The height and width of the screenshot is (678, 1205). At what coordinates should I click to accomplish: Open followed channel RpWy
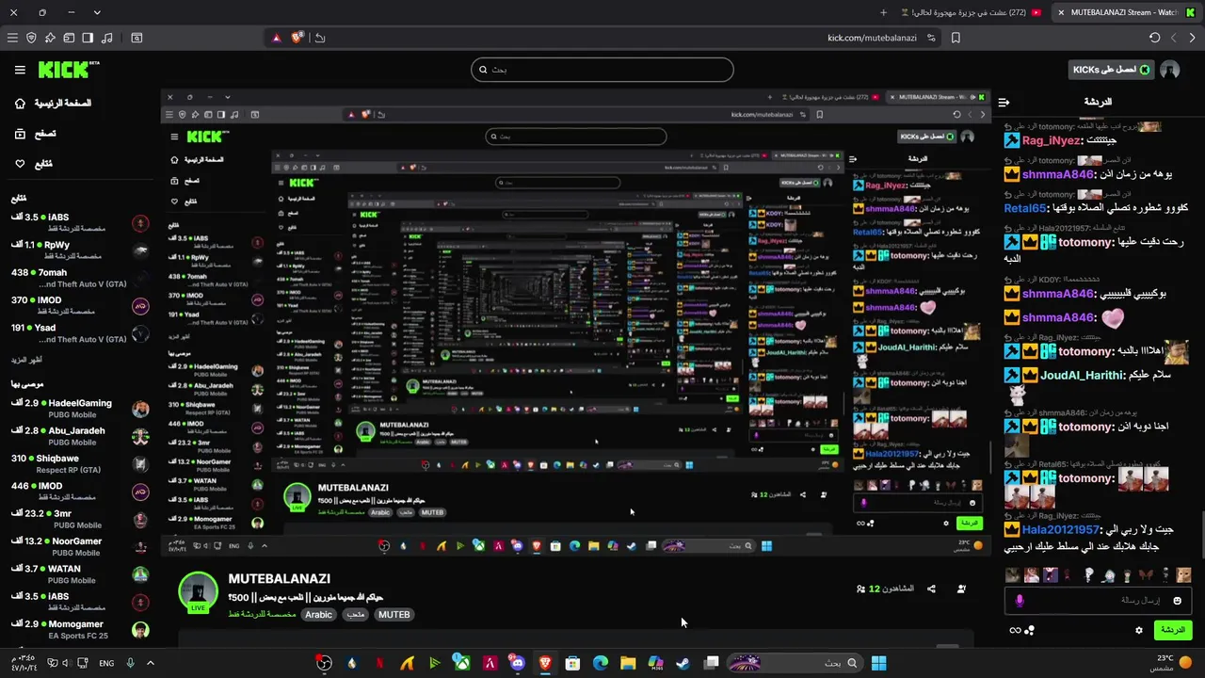[80, 250]
